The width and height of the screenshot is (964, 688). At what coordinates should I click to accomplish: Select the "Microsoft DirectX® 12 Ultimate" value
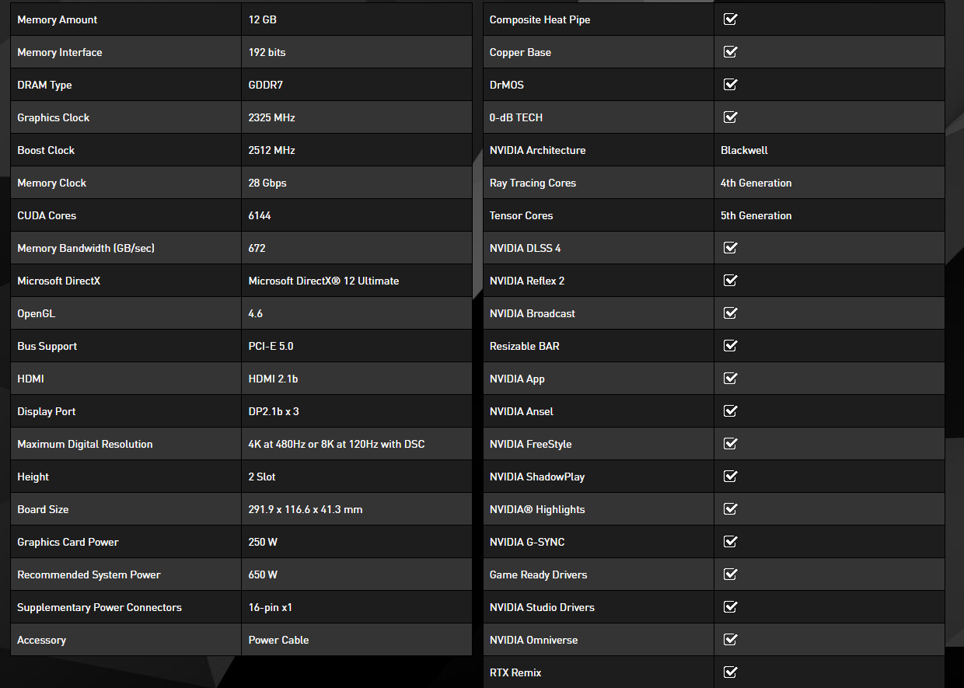pyautogui.click(x=323, y=281)
